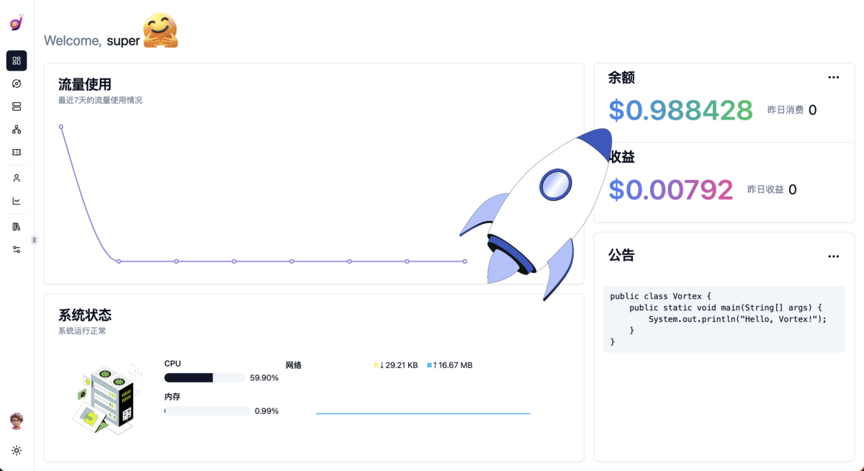Click the library books icon in sidebar
Image resolution: width=864 pixels, height=471 pixels.
pos(17,226)
